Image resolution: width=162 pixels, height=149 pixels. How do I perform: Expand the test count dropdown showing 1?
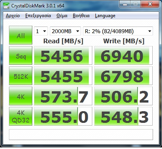click(41, 31)
